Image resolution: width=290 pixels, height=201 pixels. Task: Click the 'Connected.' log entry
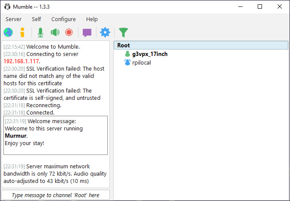[x=41, y=112]
